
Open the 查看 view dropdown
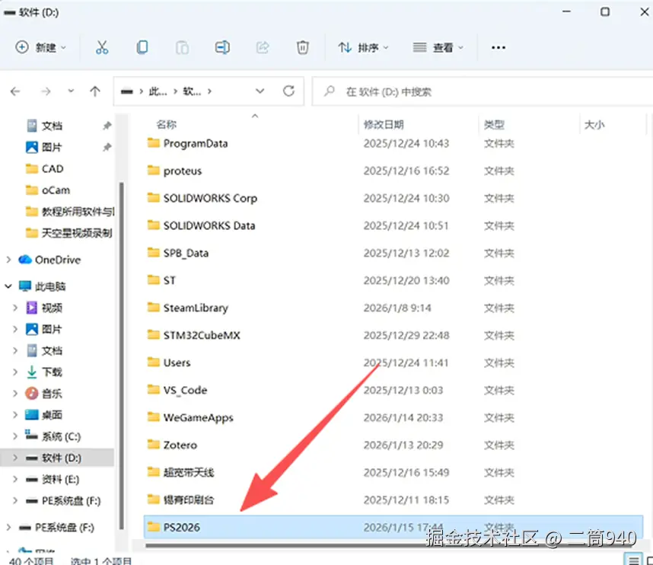click(438, 47)
